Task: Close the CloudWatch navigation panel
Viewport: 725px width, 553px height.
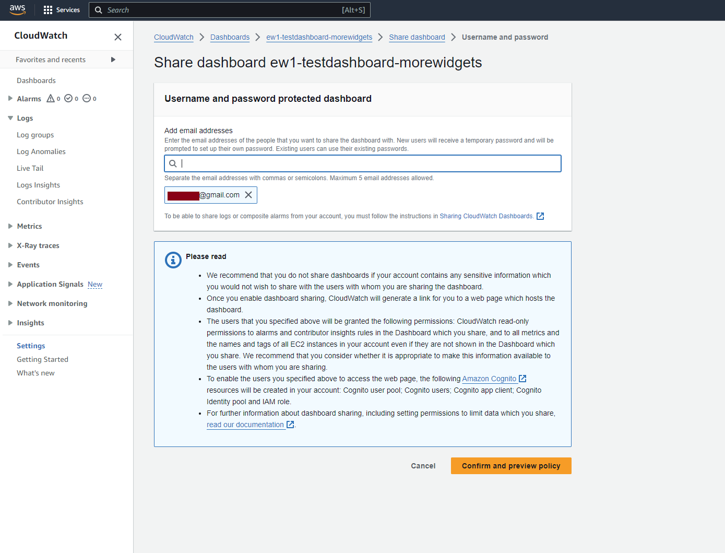Action: (118, 37)
